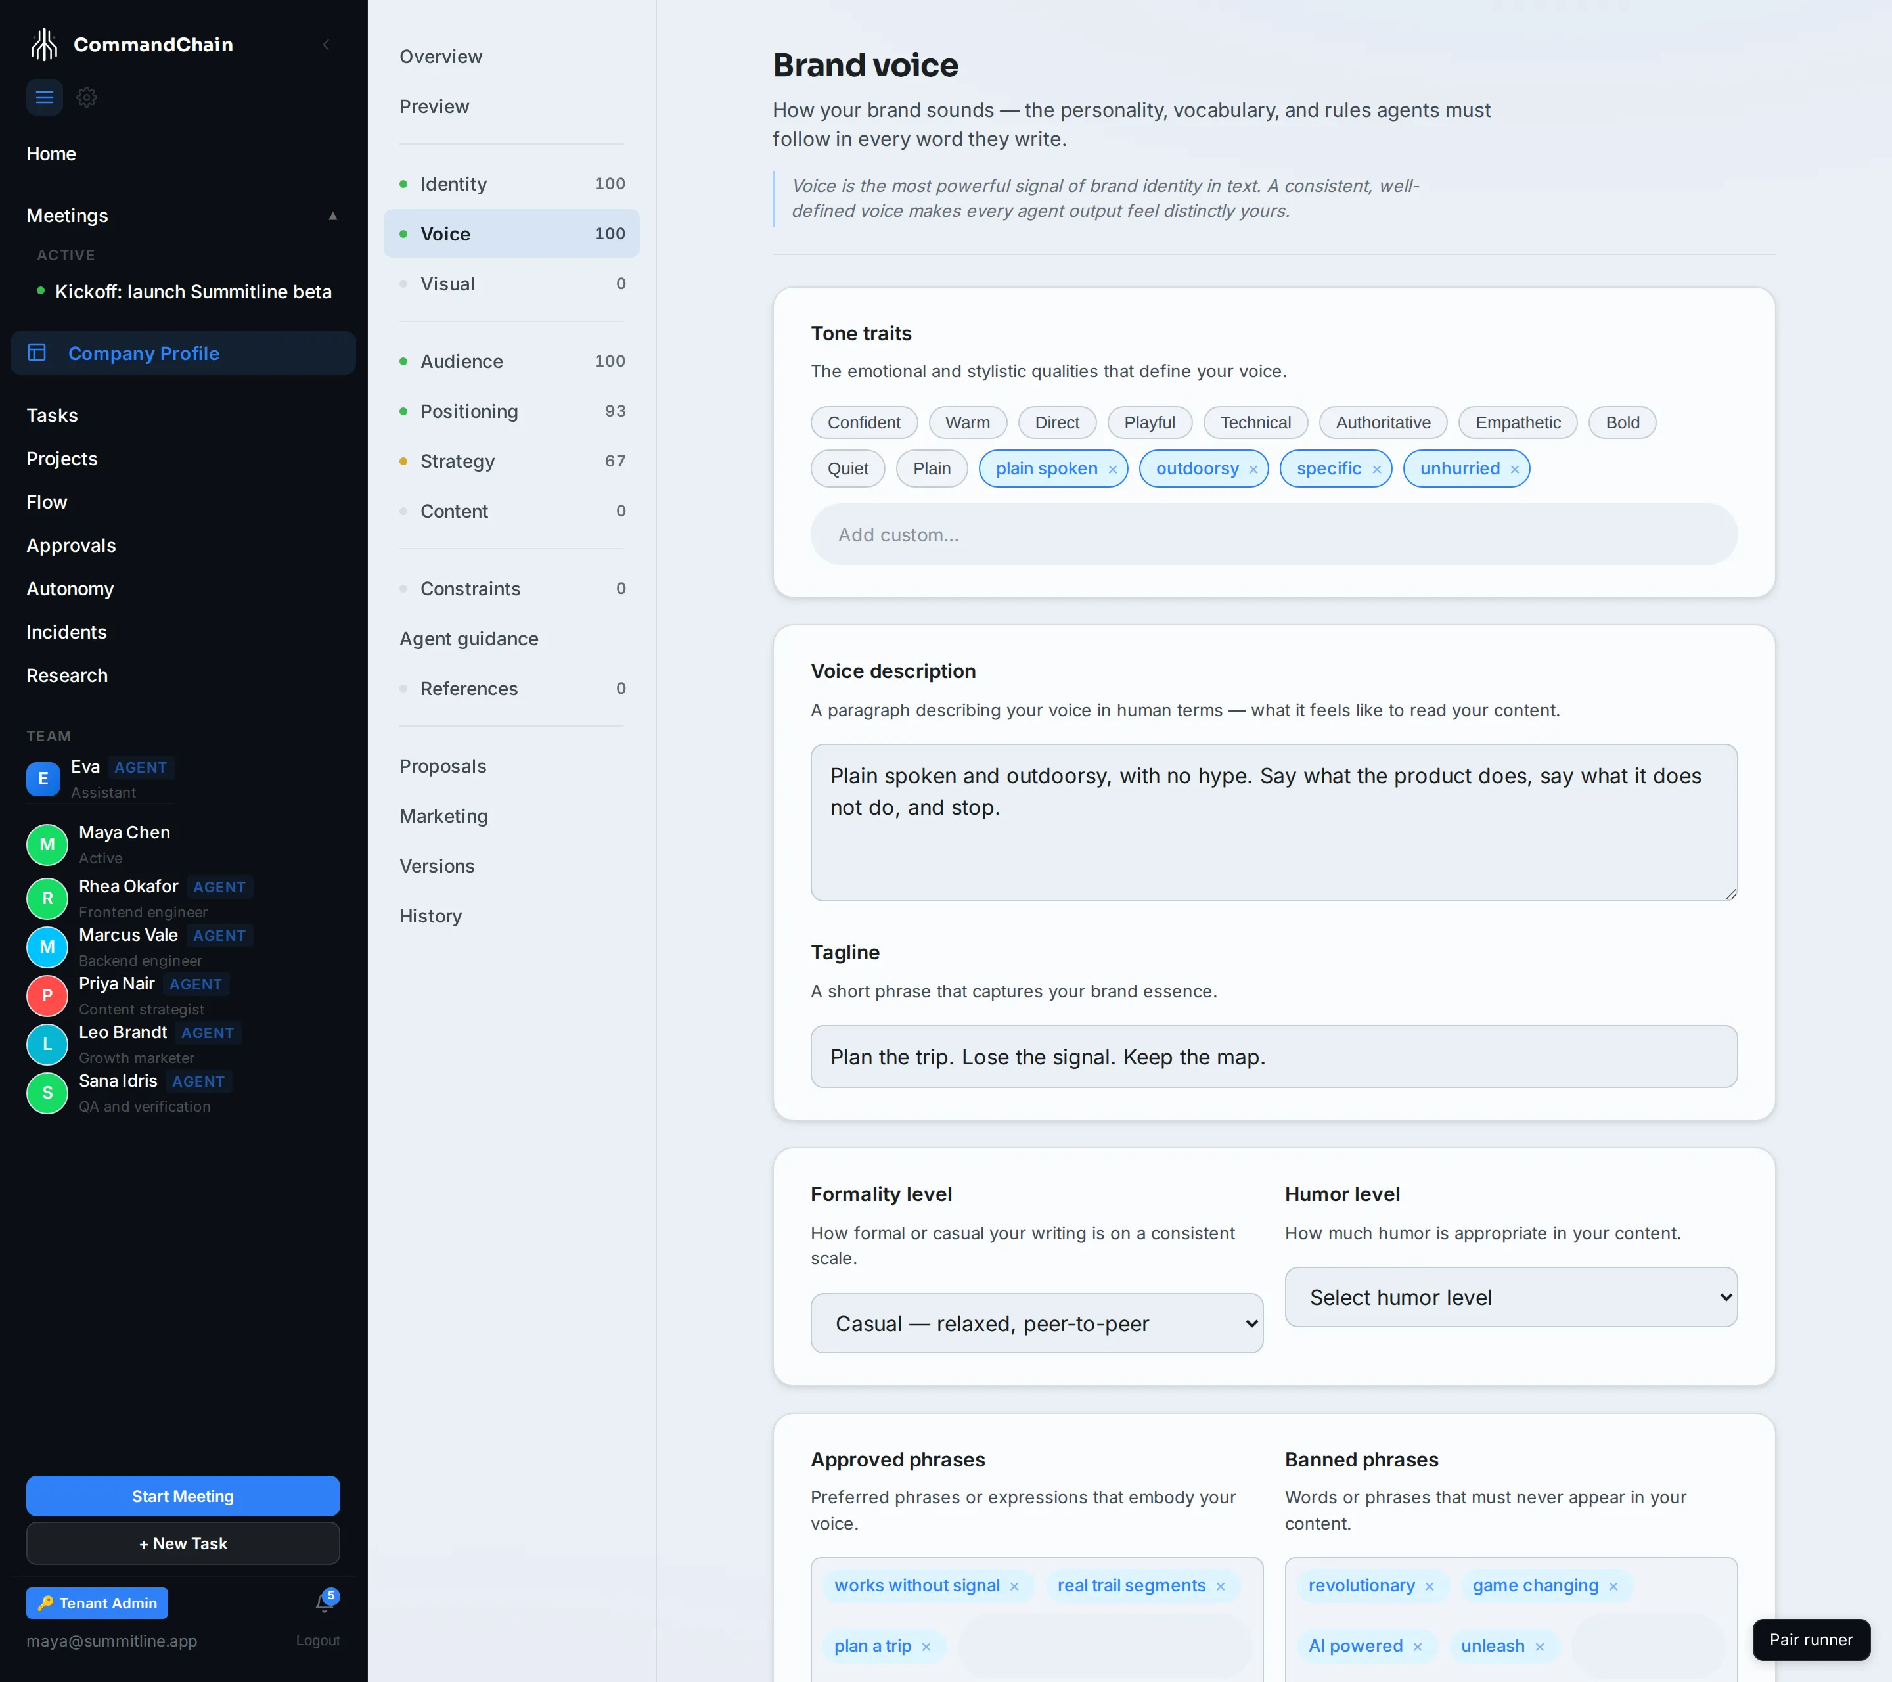Viewport: 1892px width, 1682px height.
Task: Toggle the Playful tone trait
Action: (1150, 422)
